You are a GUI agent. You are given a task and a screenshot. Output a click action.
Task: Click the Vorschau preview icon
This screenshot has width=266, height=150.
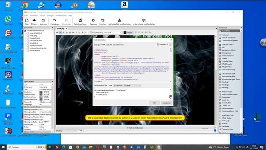103,20
